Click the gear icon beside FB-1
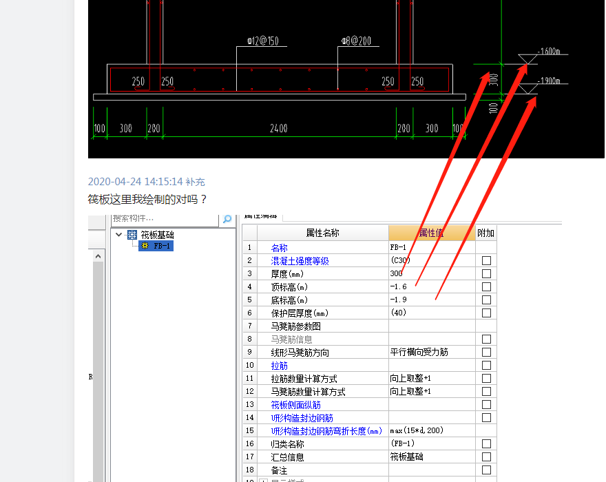This screenshot has height=482, width=606. click(x=145, y=246)
